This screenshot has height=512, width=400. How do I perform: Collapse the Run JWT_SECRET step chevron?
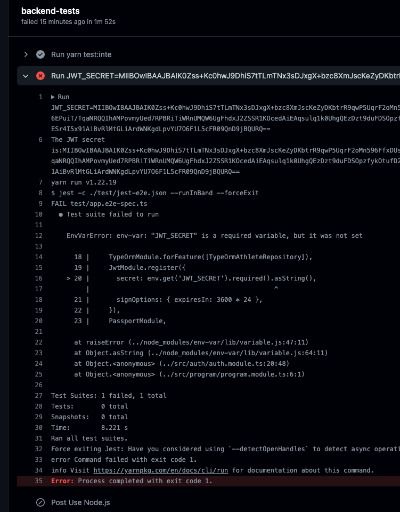(26, 76)
